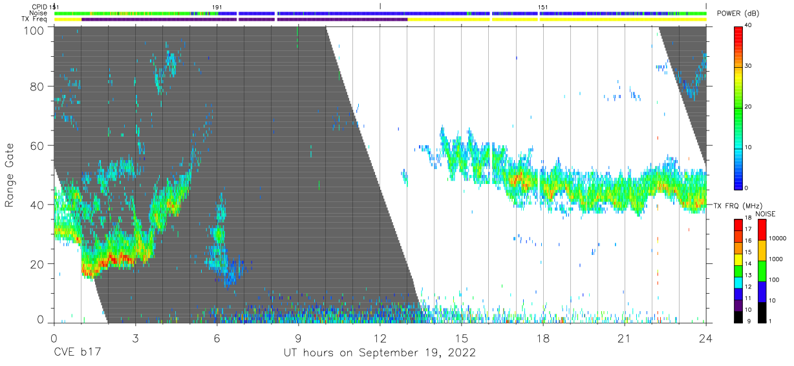The height and width of the screenshot is (366, 794).
Task: Click the x-axis tick label '3'
Action: coord(135,338)
